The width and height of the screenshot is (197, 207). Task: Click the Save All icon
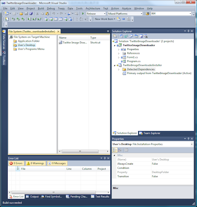click(31, 14)
